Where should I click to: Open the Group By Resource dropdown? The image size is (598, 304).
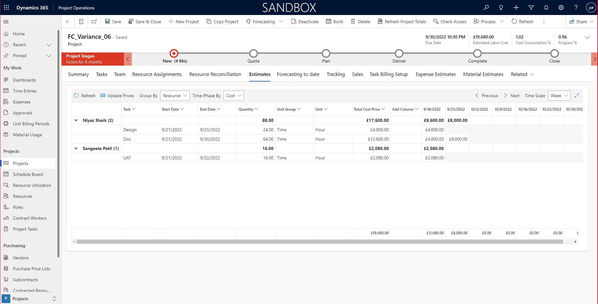click(x=175, y=96)
